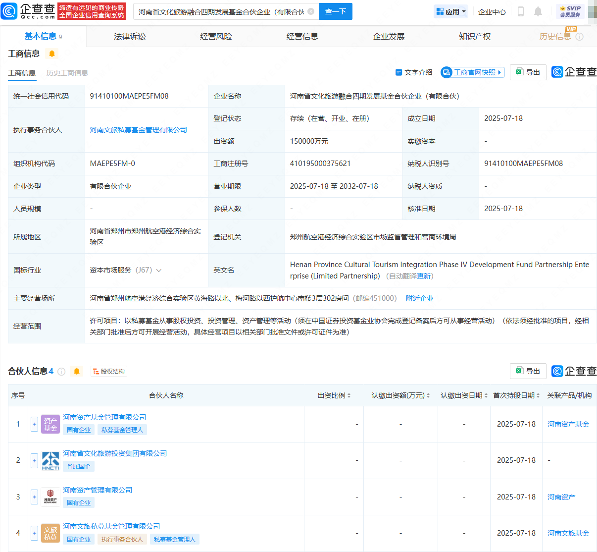Open 河南省文化旅游投资集团有限公司 partner link
Viewport: 597px width, 552px height.
point(115,453)
